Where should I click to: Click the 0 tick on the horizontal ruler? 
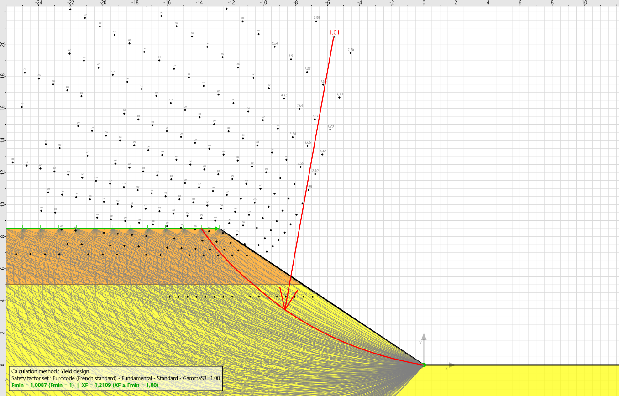point(424,3)
